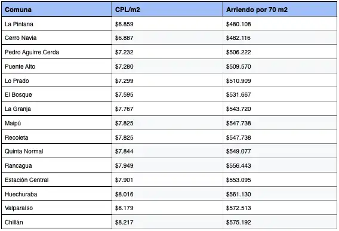Viewport: 339px width, 231px height.
Task: Select the Puente Alto row name
Action: pos(20,66)
